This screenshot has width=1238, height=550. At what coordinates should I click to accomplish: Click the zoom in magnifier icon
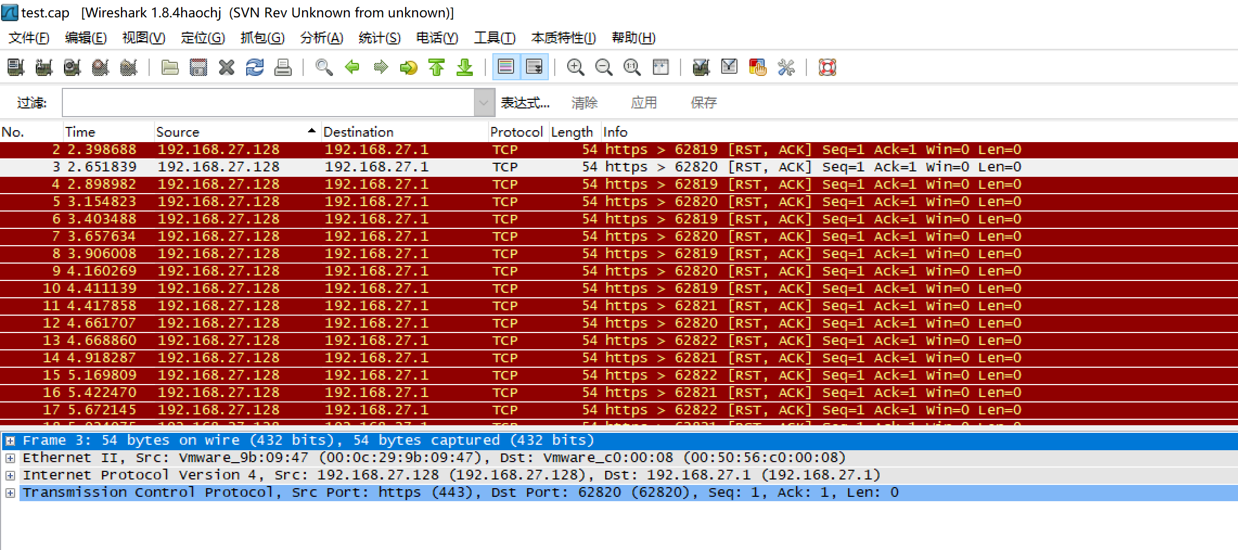[576, 67]
